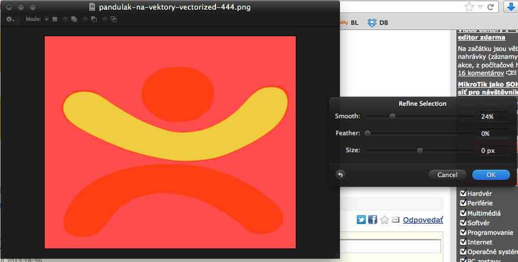Uncheck the Programovanie checkbox
This screenshot has height=262, width=518.
coord(463,232)
